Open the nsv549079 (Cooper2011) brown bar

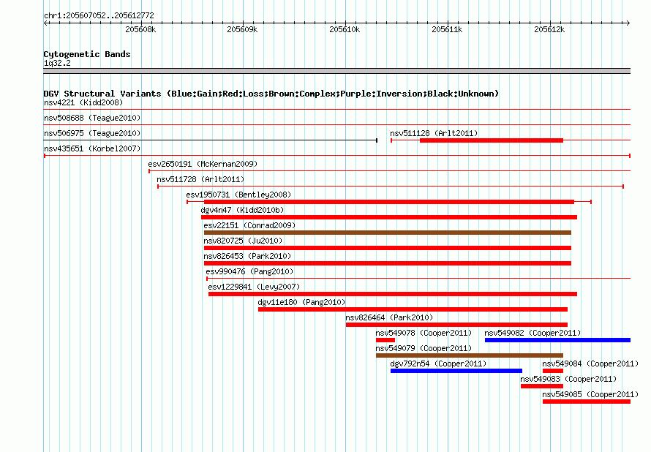(x=470, y=355)
